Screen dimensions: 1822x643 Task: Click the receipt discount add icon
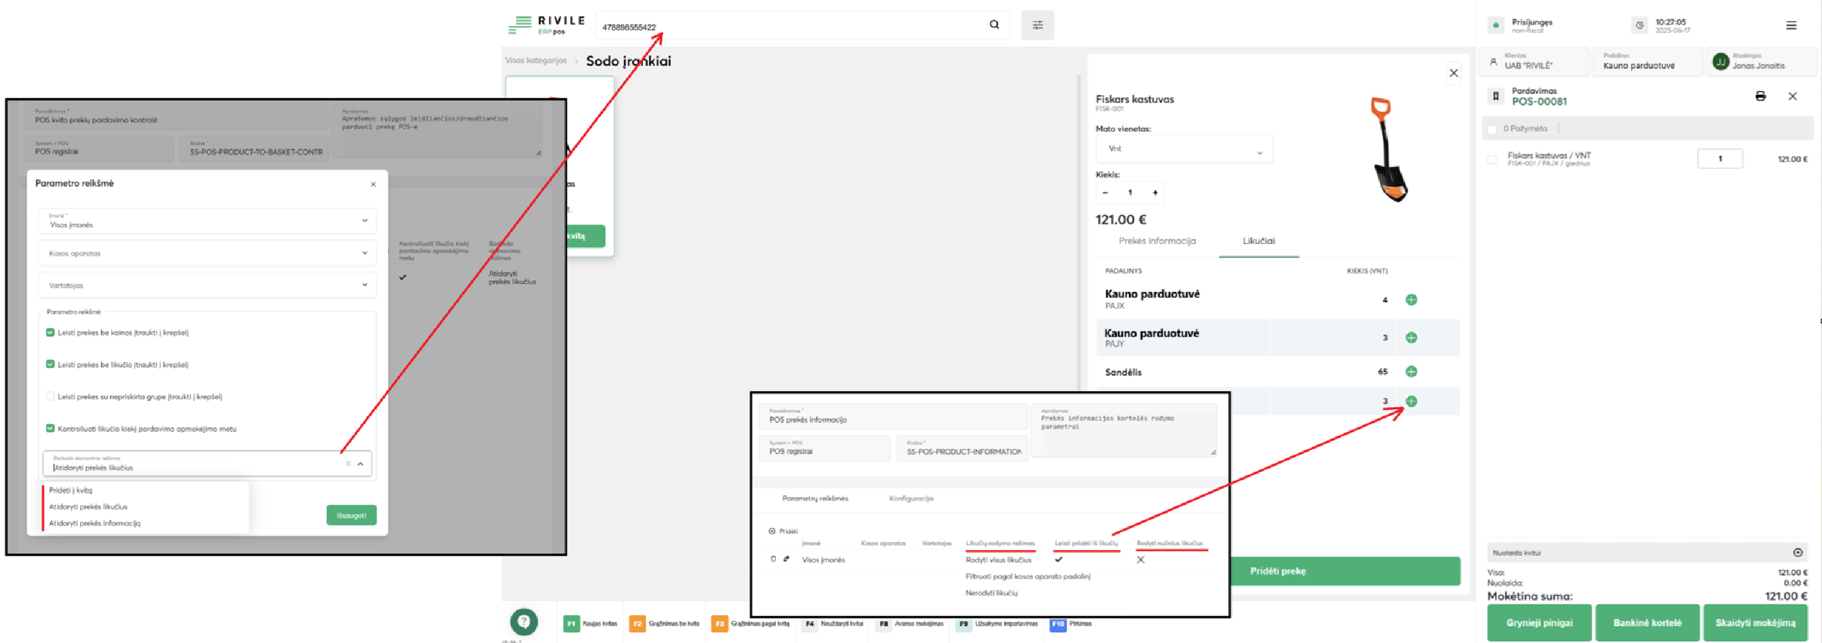pyautogui.click(x=1797, y=552)
